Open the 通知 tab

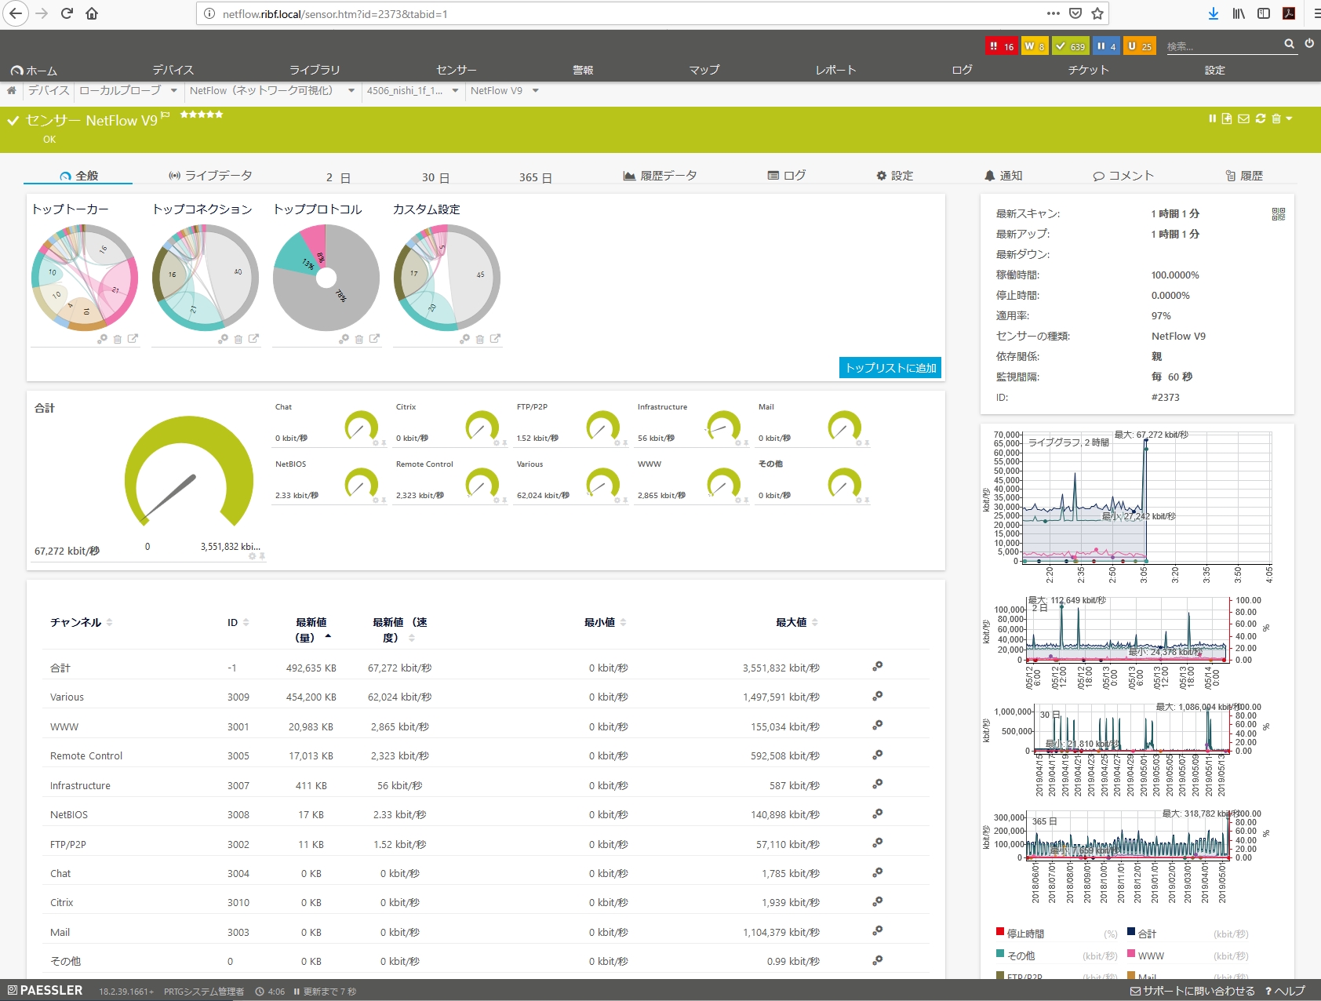(x=1003, y=176)
